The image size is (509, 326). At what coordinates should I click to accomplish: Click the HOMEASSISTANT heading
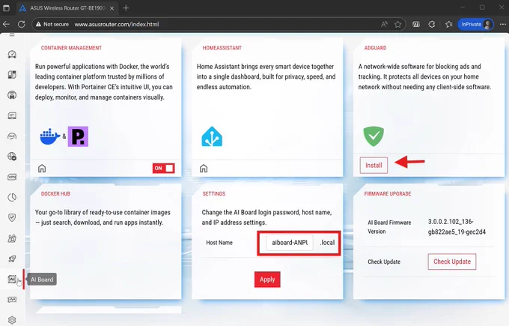pyautogui.click(x=222, y=48)
